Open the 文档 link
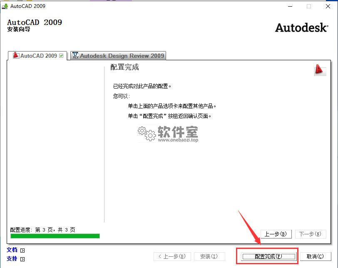The width and height of the screenshot is (338, 268). [x=12, y=250]
